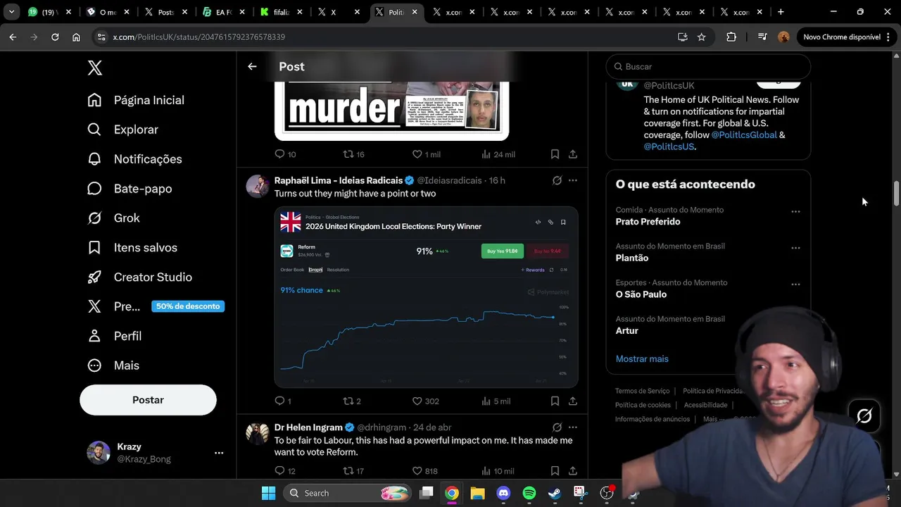Bookmark Dr Helen Ingram's post
This screenshot has width=901, height=507.
[555, 470]
